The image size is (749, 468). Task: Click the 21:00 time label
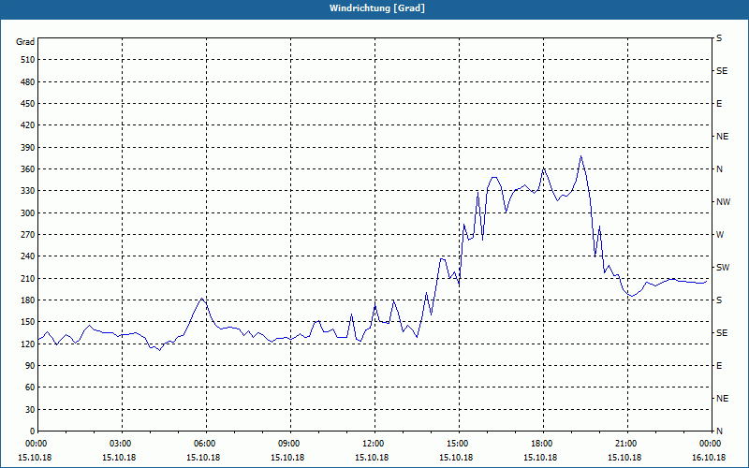coord(627,444)
